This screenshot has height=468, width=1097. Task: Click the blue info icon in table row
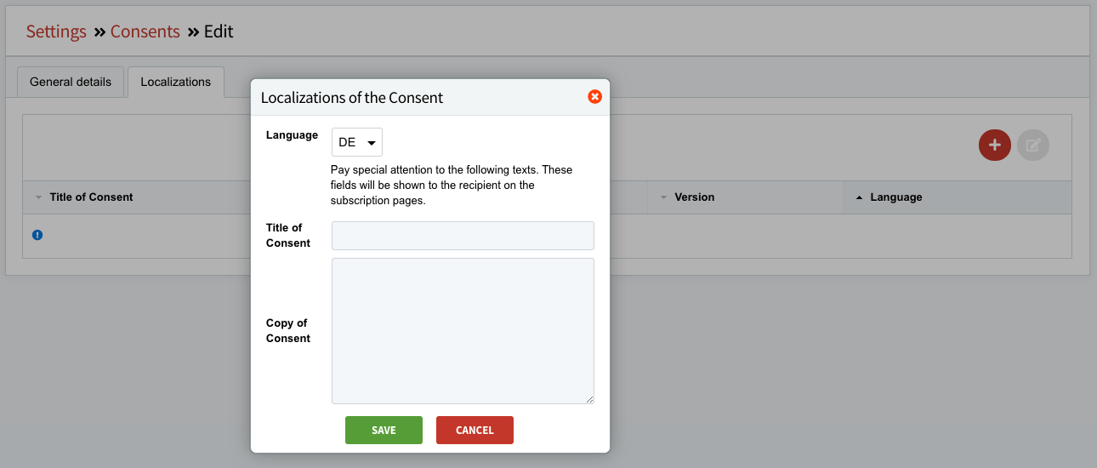[x=37, y=235]
